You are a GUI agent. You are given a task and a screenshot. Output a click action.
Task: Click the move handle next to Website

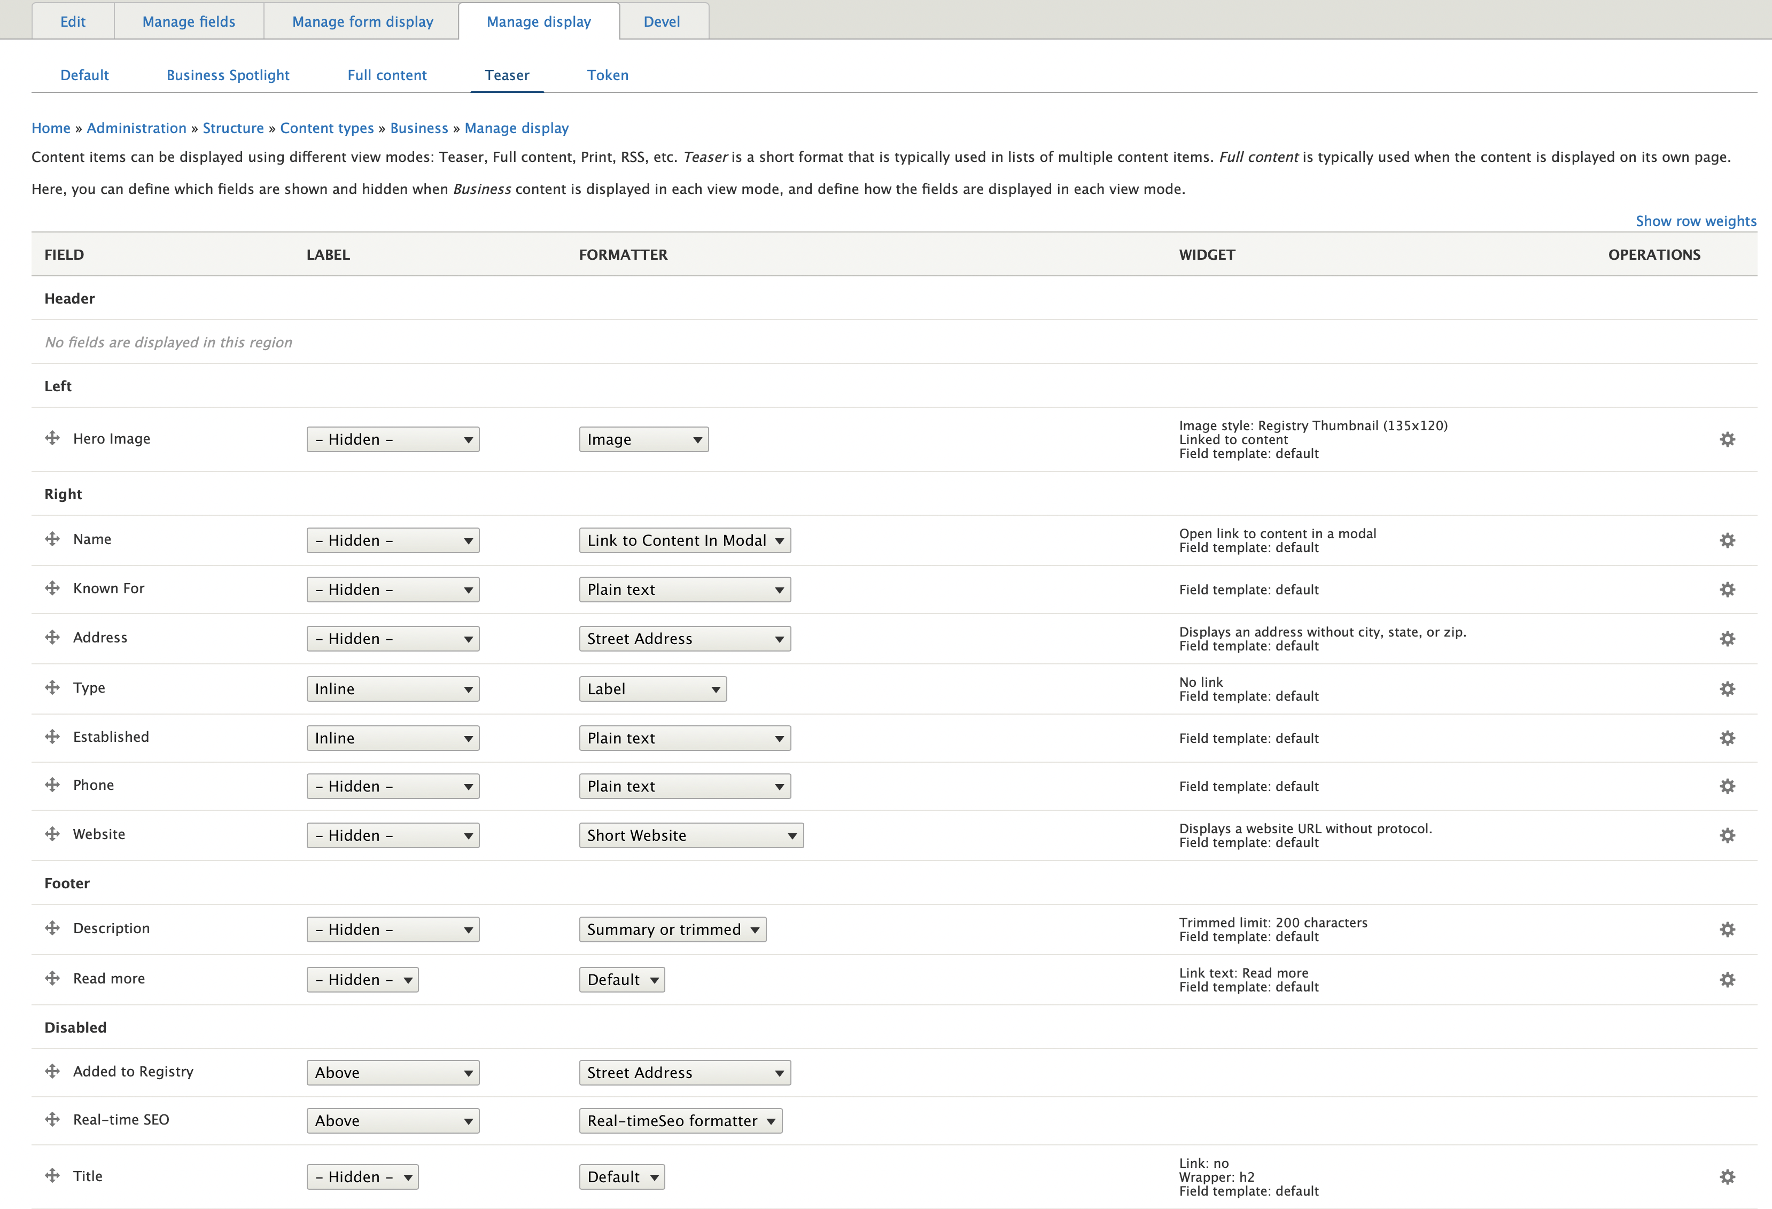click(52, 834)
